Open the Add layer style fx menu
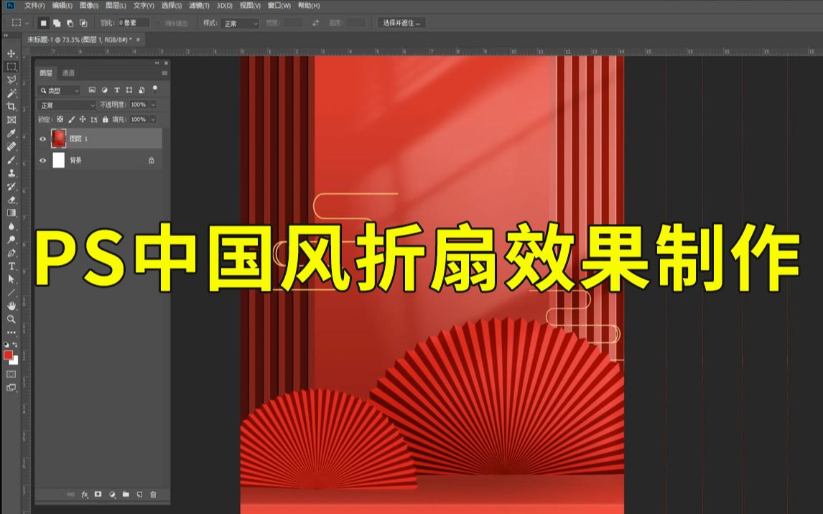 (x=85, y=494)
